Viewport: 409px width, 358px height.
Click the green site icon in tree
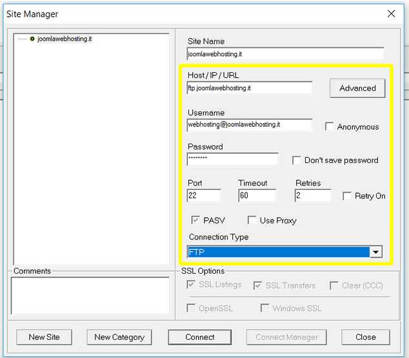(32, 39)
